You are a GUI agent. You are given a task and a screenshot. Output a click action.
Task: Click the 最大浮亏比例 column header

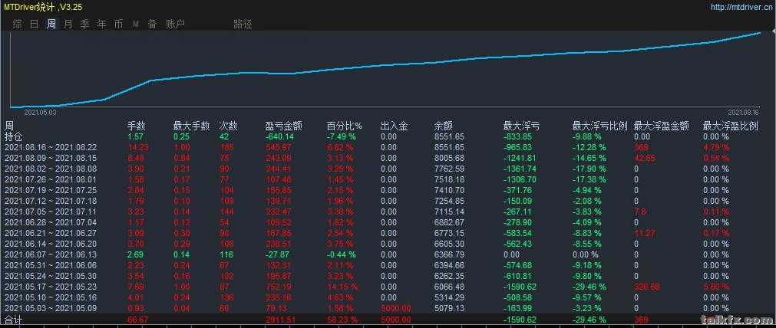(599, 126)
